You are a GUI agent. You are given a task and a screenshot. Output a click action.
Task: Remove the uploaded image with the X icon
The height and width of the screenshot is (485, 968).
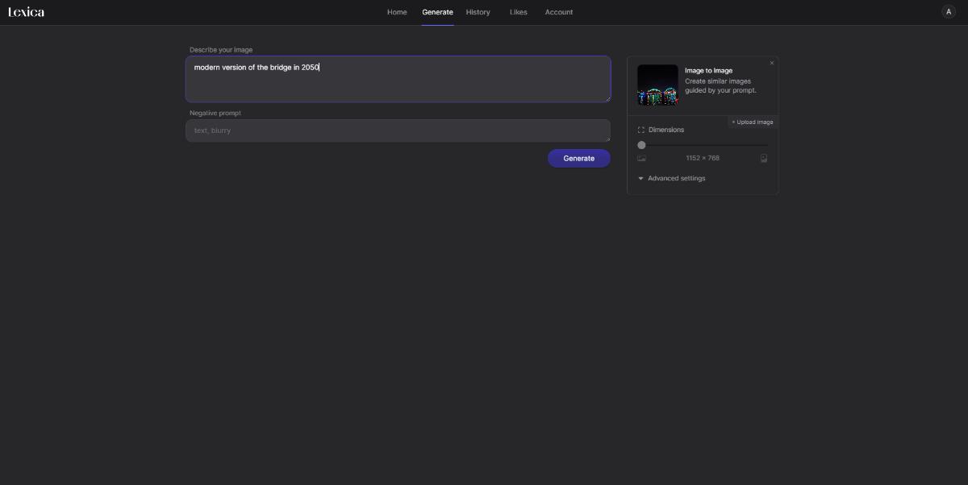click(771, 63)
